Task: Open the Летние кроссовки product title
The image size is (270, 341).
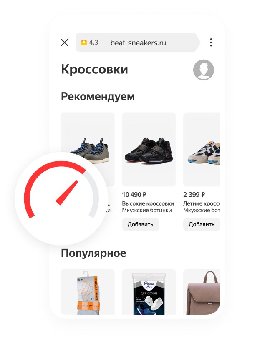Action: pyautogui.click(x=202, y=203)
